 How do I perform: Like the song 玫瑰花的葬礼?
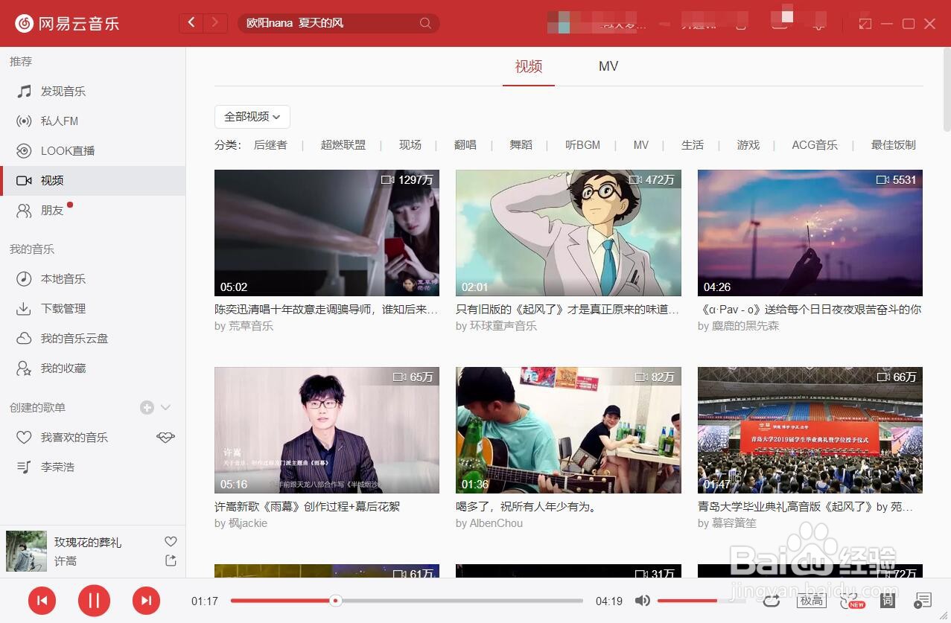click(x=171, y=542)
